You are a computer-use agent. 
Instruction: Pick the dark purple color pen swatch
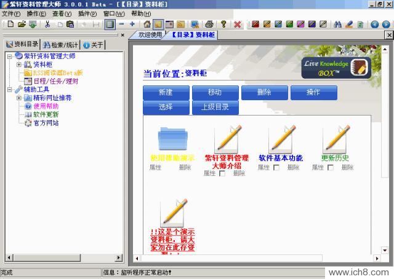pos(312,25)
